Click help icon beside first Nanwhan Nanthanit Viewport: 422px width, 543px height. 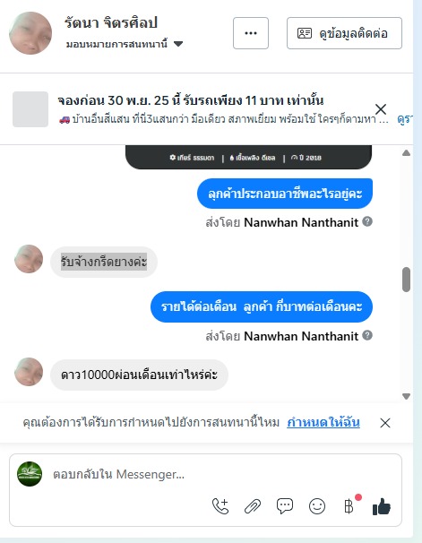click(x=367, y=221)
